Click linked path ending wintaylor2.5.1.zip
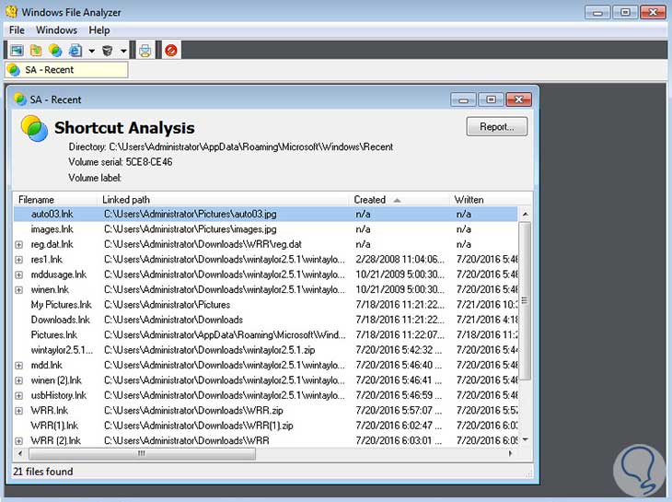This screenshot has height=502, width=672. pyautogui.click(x=210, y=350)
